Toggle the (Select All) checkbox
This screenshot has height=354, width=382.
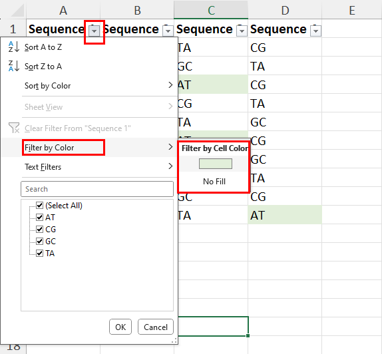click(x=40, y=206)
